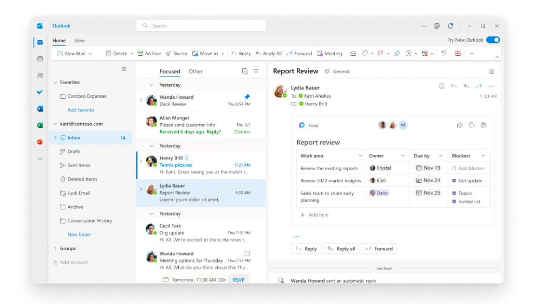540x304 pixels.
Task: Select the Other tab in the message list
Action: tap(196, 71)
